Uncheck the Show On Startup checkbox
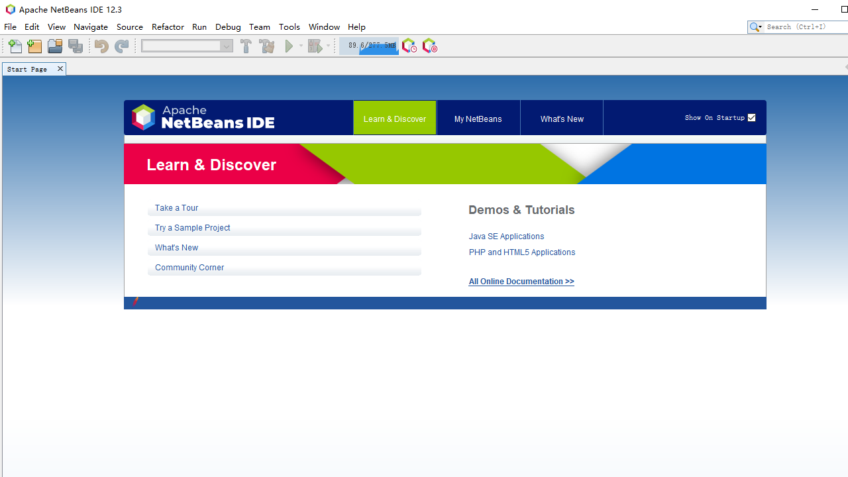The height and width of the screenshot is (477, 848). 751,117
